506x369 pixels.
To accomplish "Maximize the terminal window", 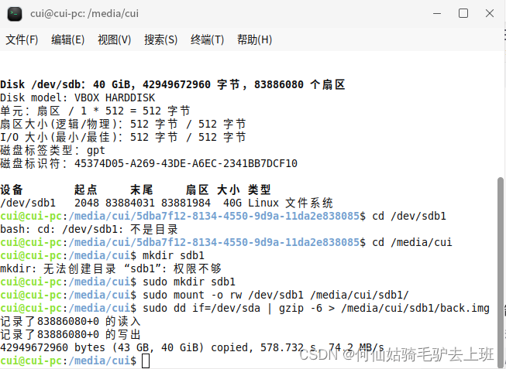I will coord(463,13).
